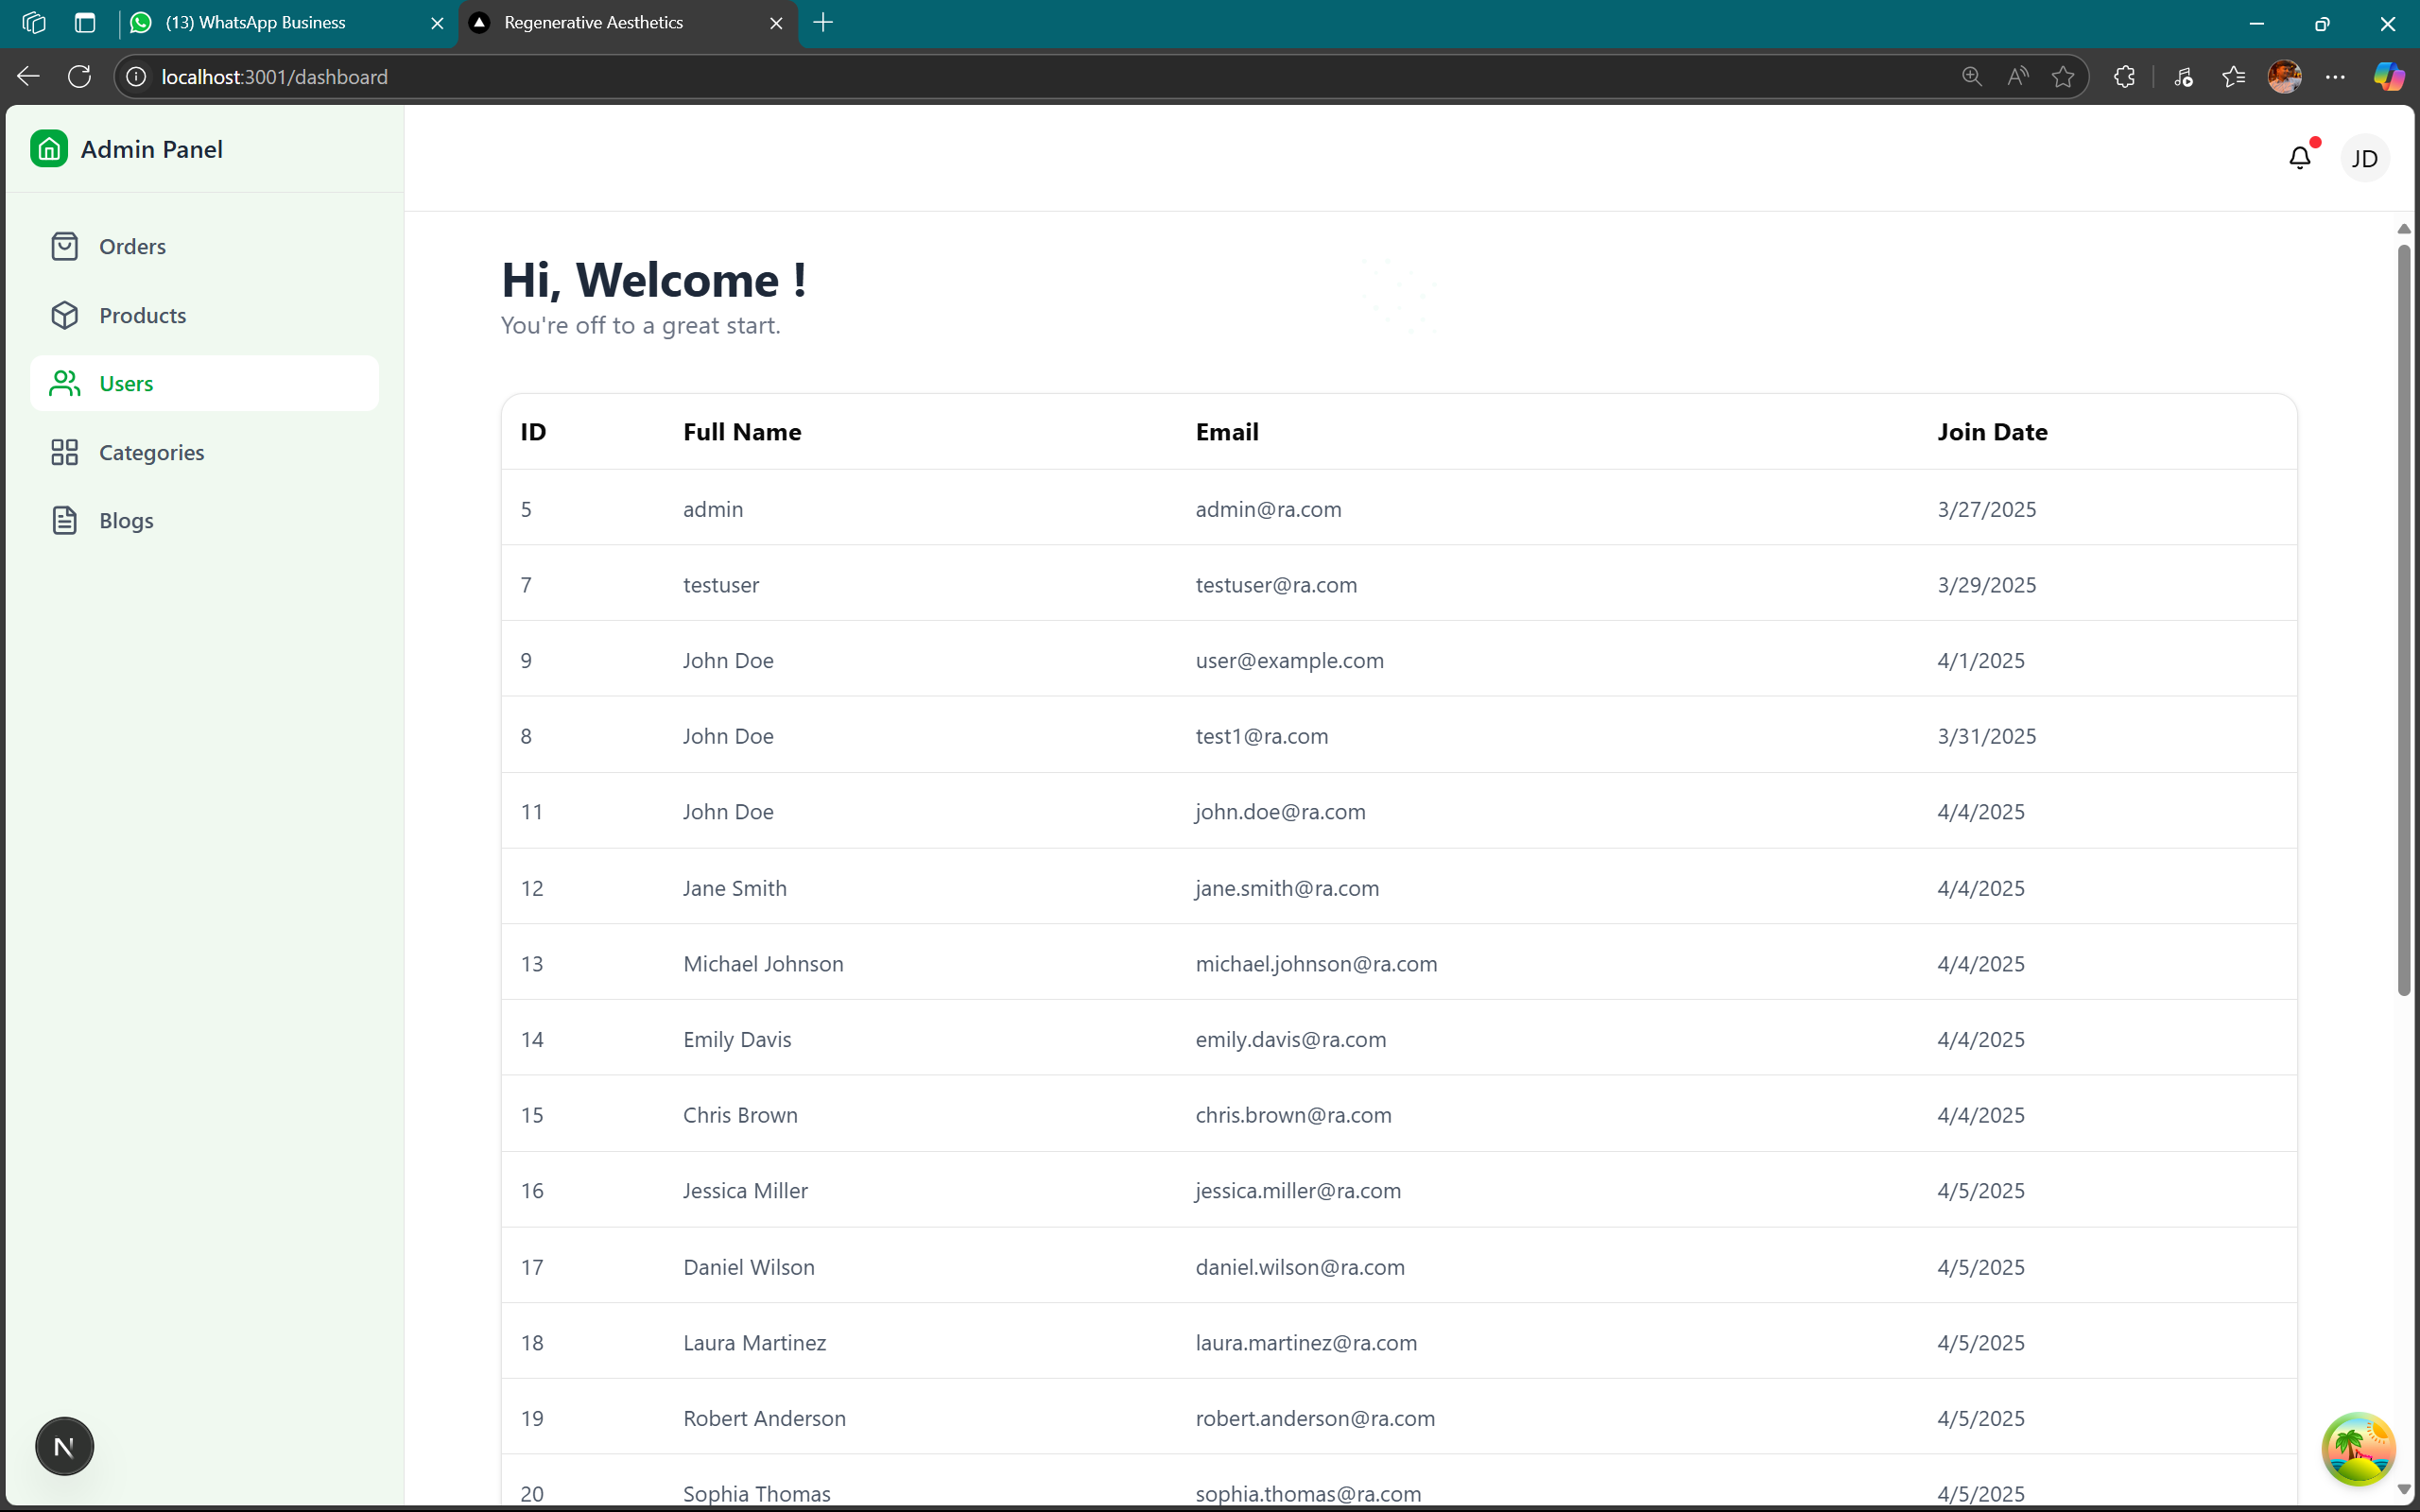Switch to the WhatsApp Business tab
This screenshot has width=2420, height=1512.
(x=256, y=22)
